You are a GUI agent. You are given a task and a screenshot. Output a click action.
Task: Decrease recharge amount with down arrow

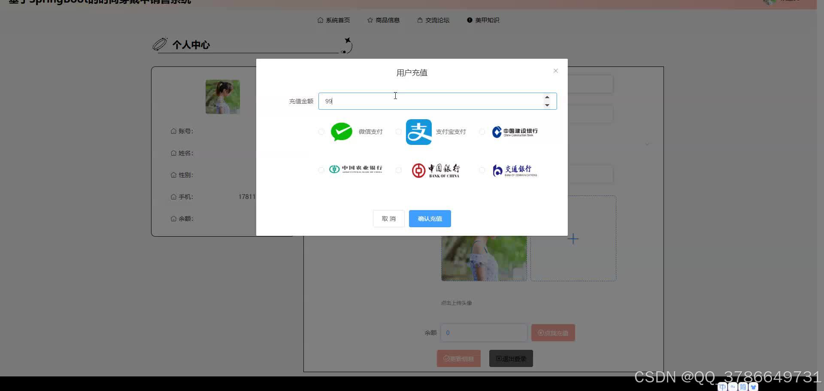click(x=547, y=105)
